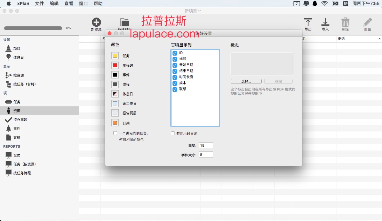Open the 全局 report in sidebar
Image resolution: width=382 pixels, height=221 pixels.
tap(17, 155)
